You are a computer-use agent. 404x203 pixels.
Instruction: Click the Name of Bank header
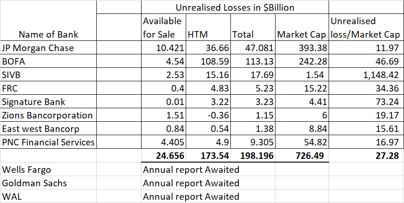click(x=48, y=34)
